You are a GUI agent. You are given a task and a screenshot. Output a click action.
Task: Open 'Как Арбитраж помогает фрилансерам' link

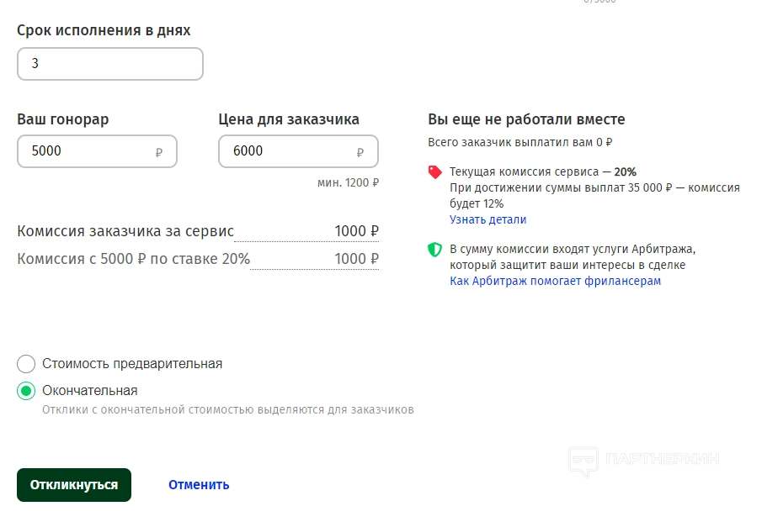pyautogui.click(x=555, y=281)
